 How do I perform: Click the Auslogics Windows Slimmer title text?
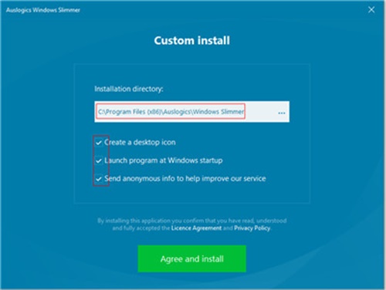click(43, 10)
